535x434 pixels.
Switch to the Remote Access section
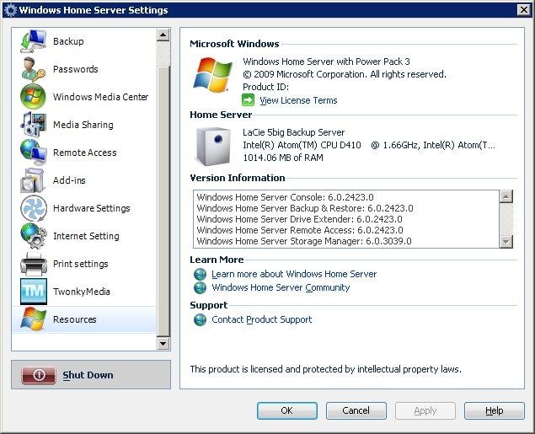pyautogui.click(x=84, y=153)
